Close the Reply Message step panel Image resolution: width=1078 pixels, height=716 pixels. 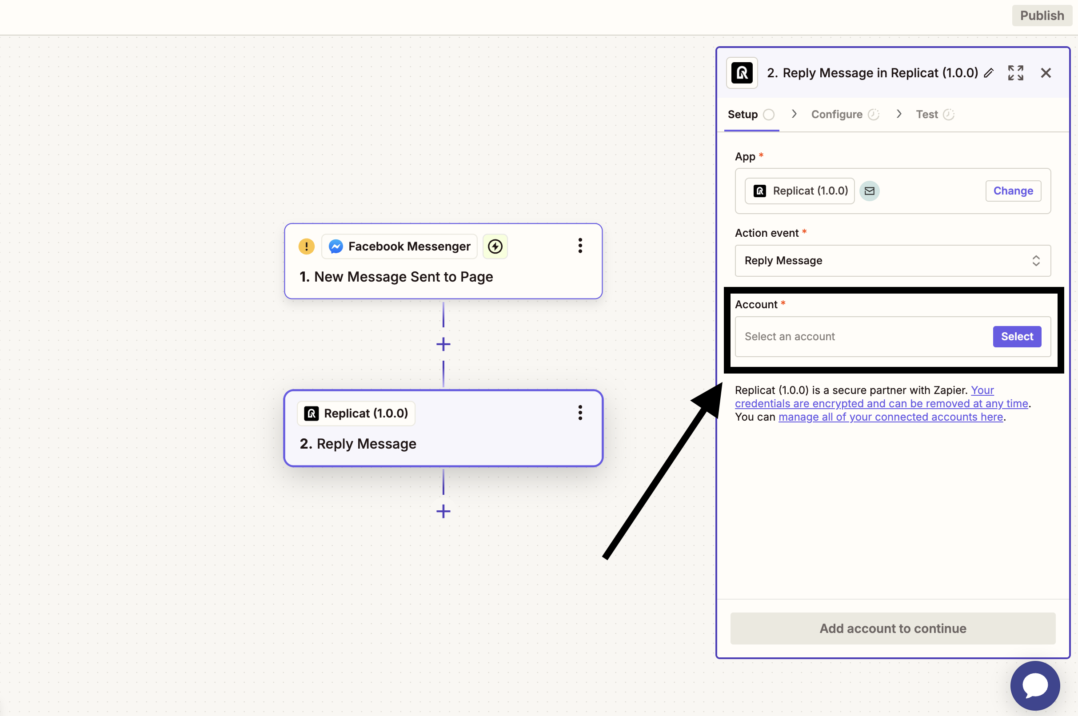coord(1046,73)
